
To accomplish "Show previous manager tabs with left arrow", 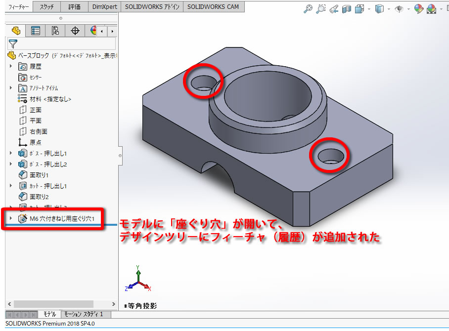I will pos(102,31).
